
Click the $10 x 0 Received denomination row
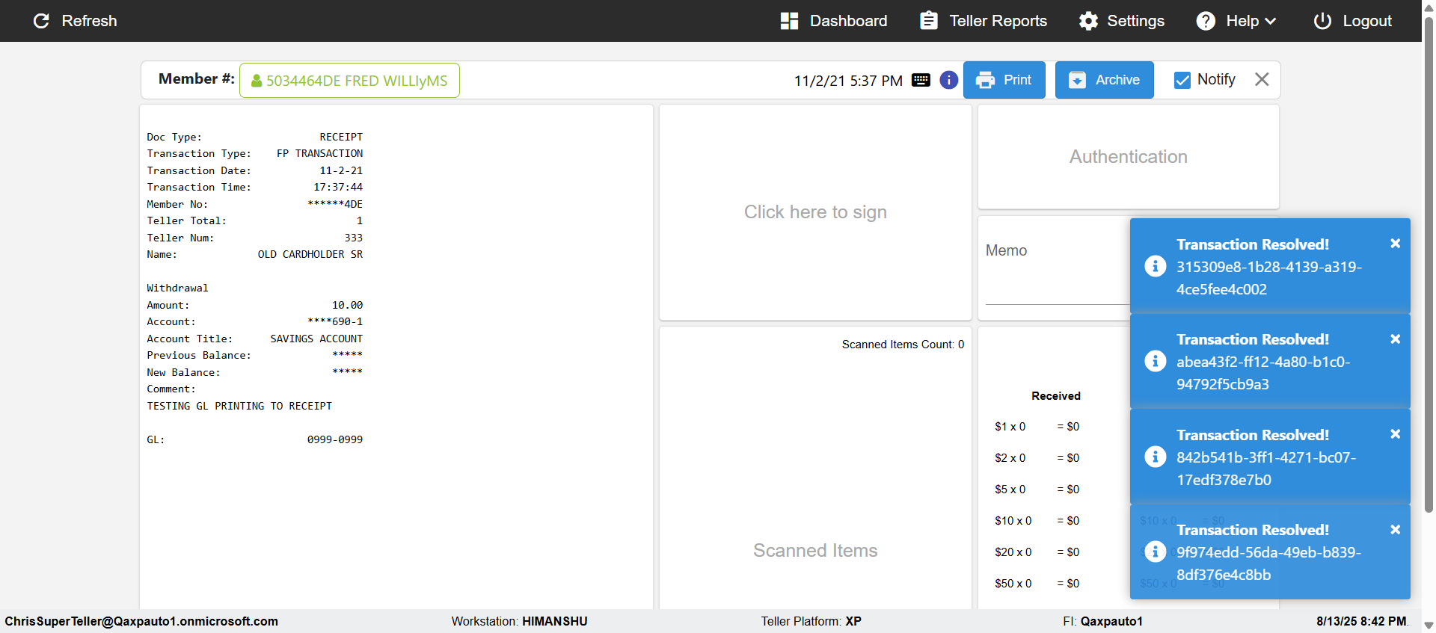pyautogui.click(x=1037, y=521)
